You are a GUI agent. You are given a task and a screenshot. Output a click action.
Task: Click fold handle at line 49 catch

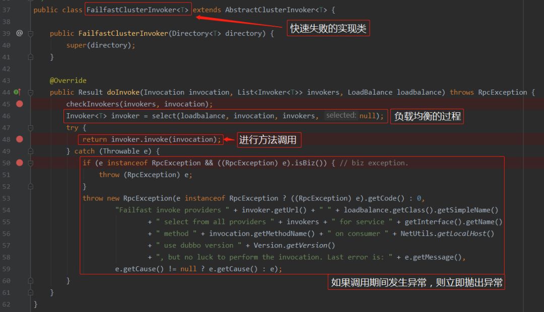tap(31, 151)
